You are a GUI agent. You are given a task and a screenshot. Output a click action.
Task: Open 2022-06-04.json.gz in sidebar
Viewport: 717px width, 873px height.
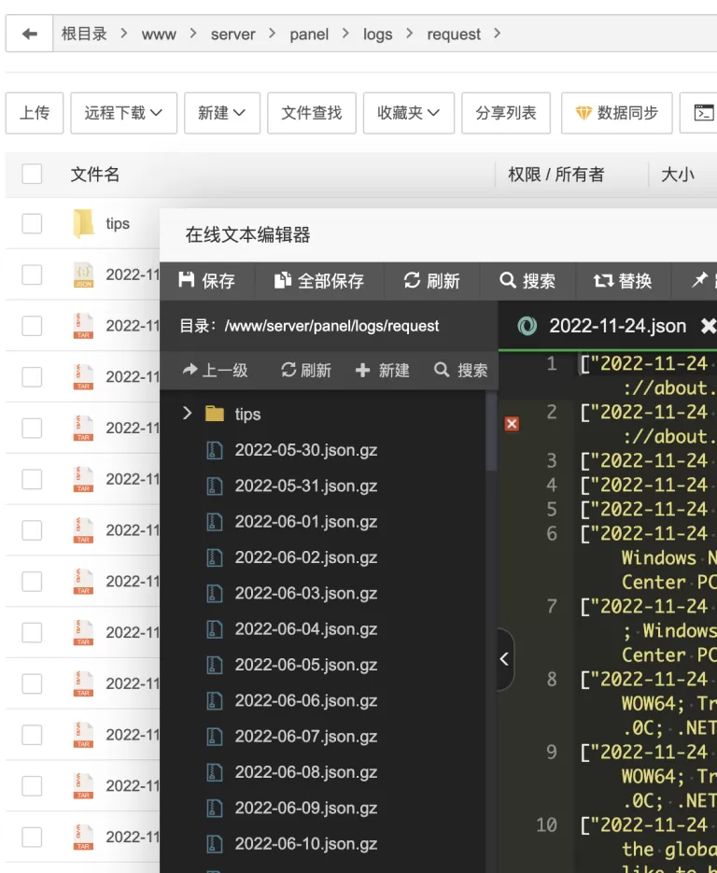point(306,628)
